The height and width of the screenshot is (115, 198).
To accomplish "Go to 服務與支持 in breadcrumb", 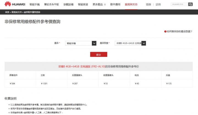I will pos(16,12).
